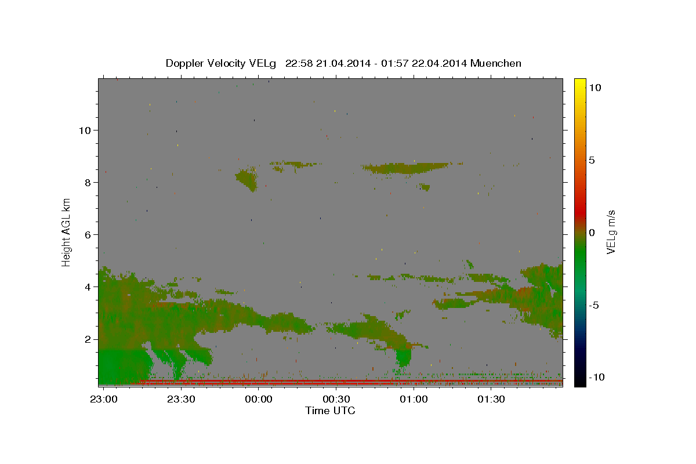This screenshot has height=464, width=696.
Task: Click the long cloud layer near 8.5 km
Action: point(406,168)
